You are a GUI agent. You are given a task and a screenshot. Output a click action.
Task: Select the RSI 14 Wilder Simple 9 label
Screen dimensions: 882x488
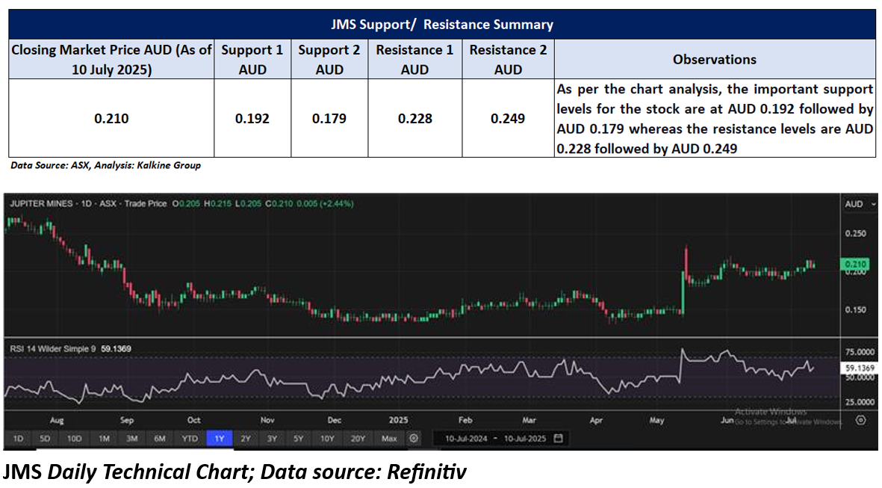point(52,349)
